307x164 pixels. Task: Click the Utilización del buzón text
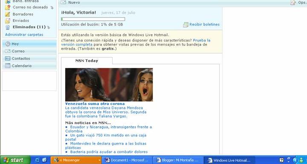point(92,24)
